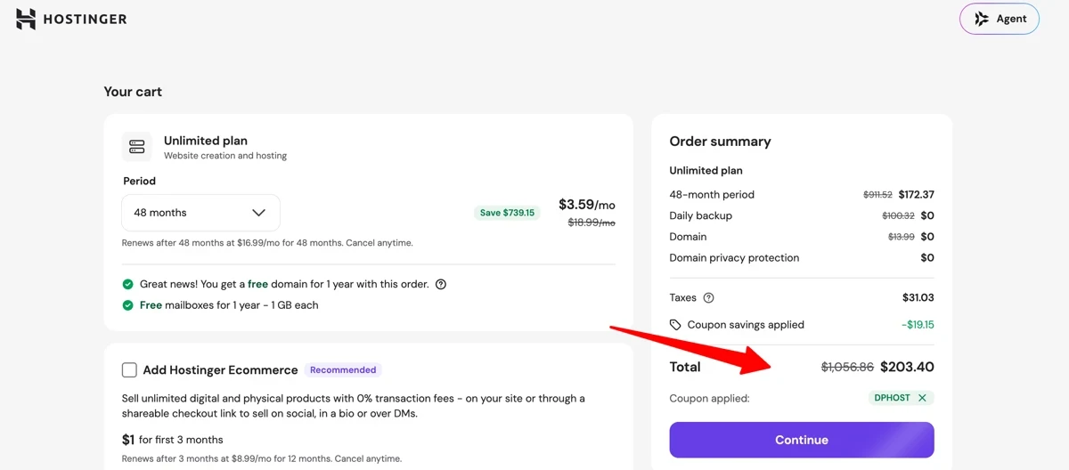Tick the Add Hostinger Ecommerce checkbox
This screenshot has height=470, width=1069.
[129, 369]
